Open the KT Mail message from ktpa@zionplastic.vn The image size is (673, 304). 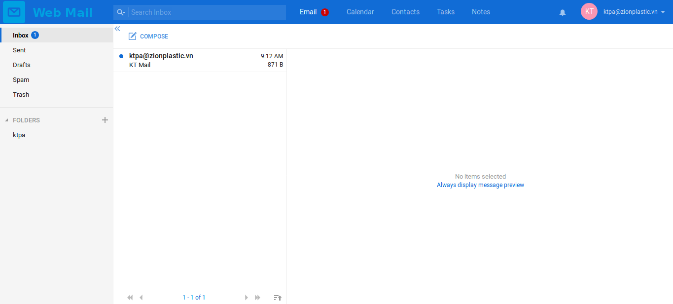[200, 60]
